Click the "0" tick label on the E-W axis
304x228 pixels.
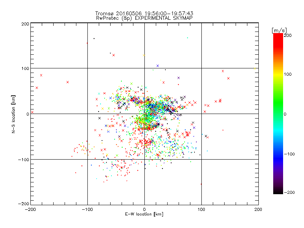pyautogui.click(x=144, y=209)
